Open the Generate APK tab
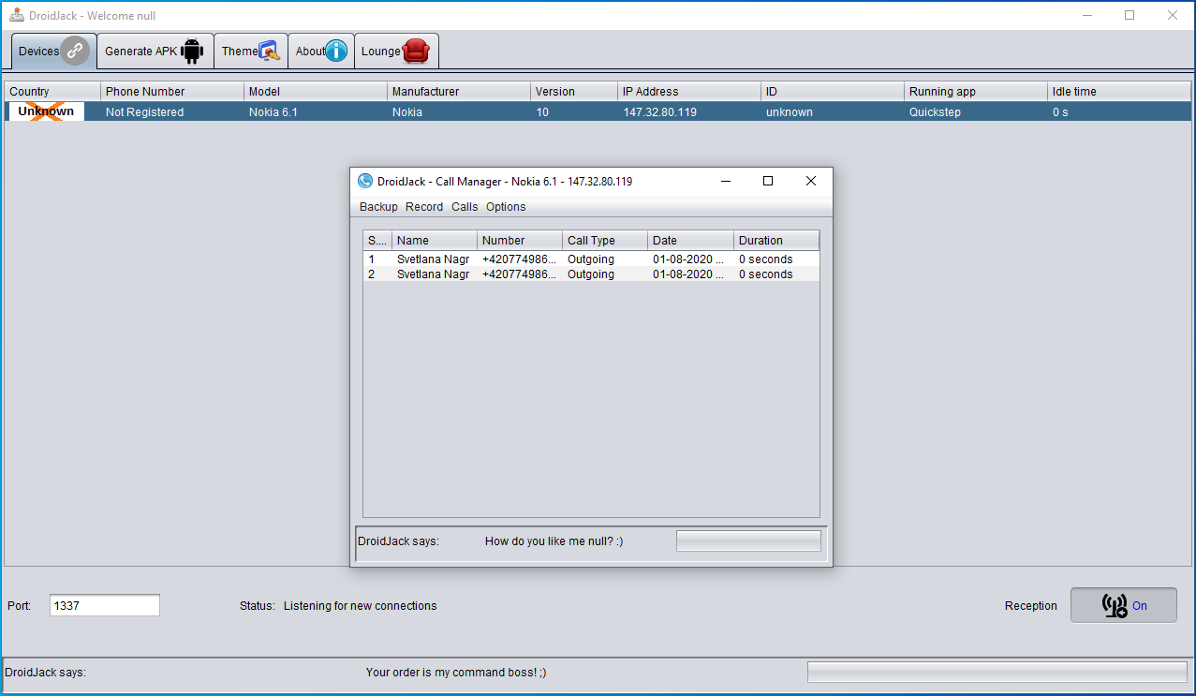1196x696 pixels. pos(155,52)
